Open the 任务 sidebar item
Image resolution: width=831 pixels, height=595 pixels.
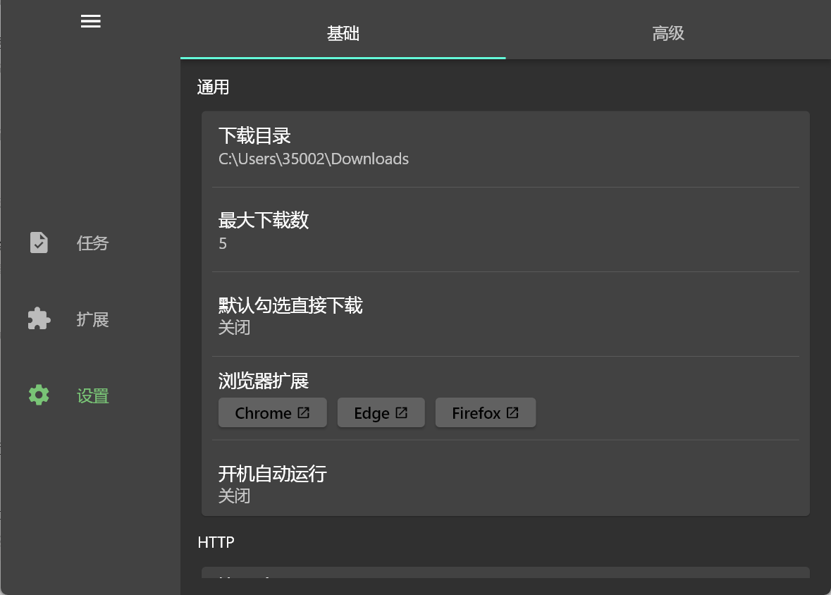click(90, 243)
